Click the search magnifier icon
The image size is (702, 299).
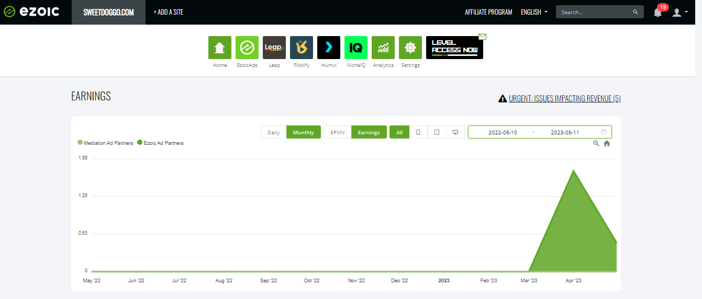pyautogui.click(x=636, y=12)
